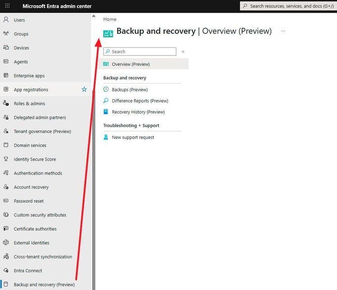
Task: Click the Devices icon in sidebar
Action: click(x=6, y=47)
